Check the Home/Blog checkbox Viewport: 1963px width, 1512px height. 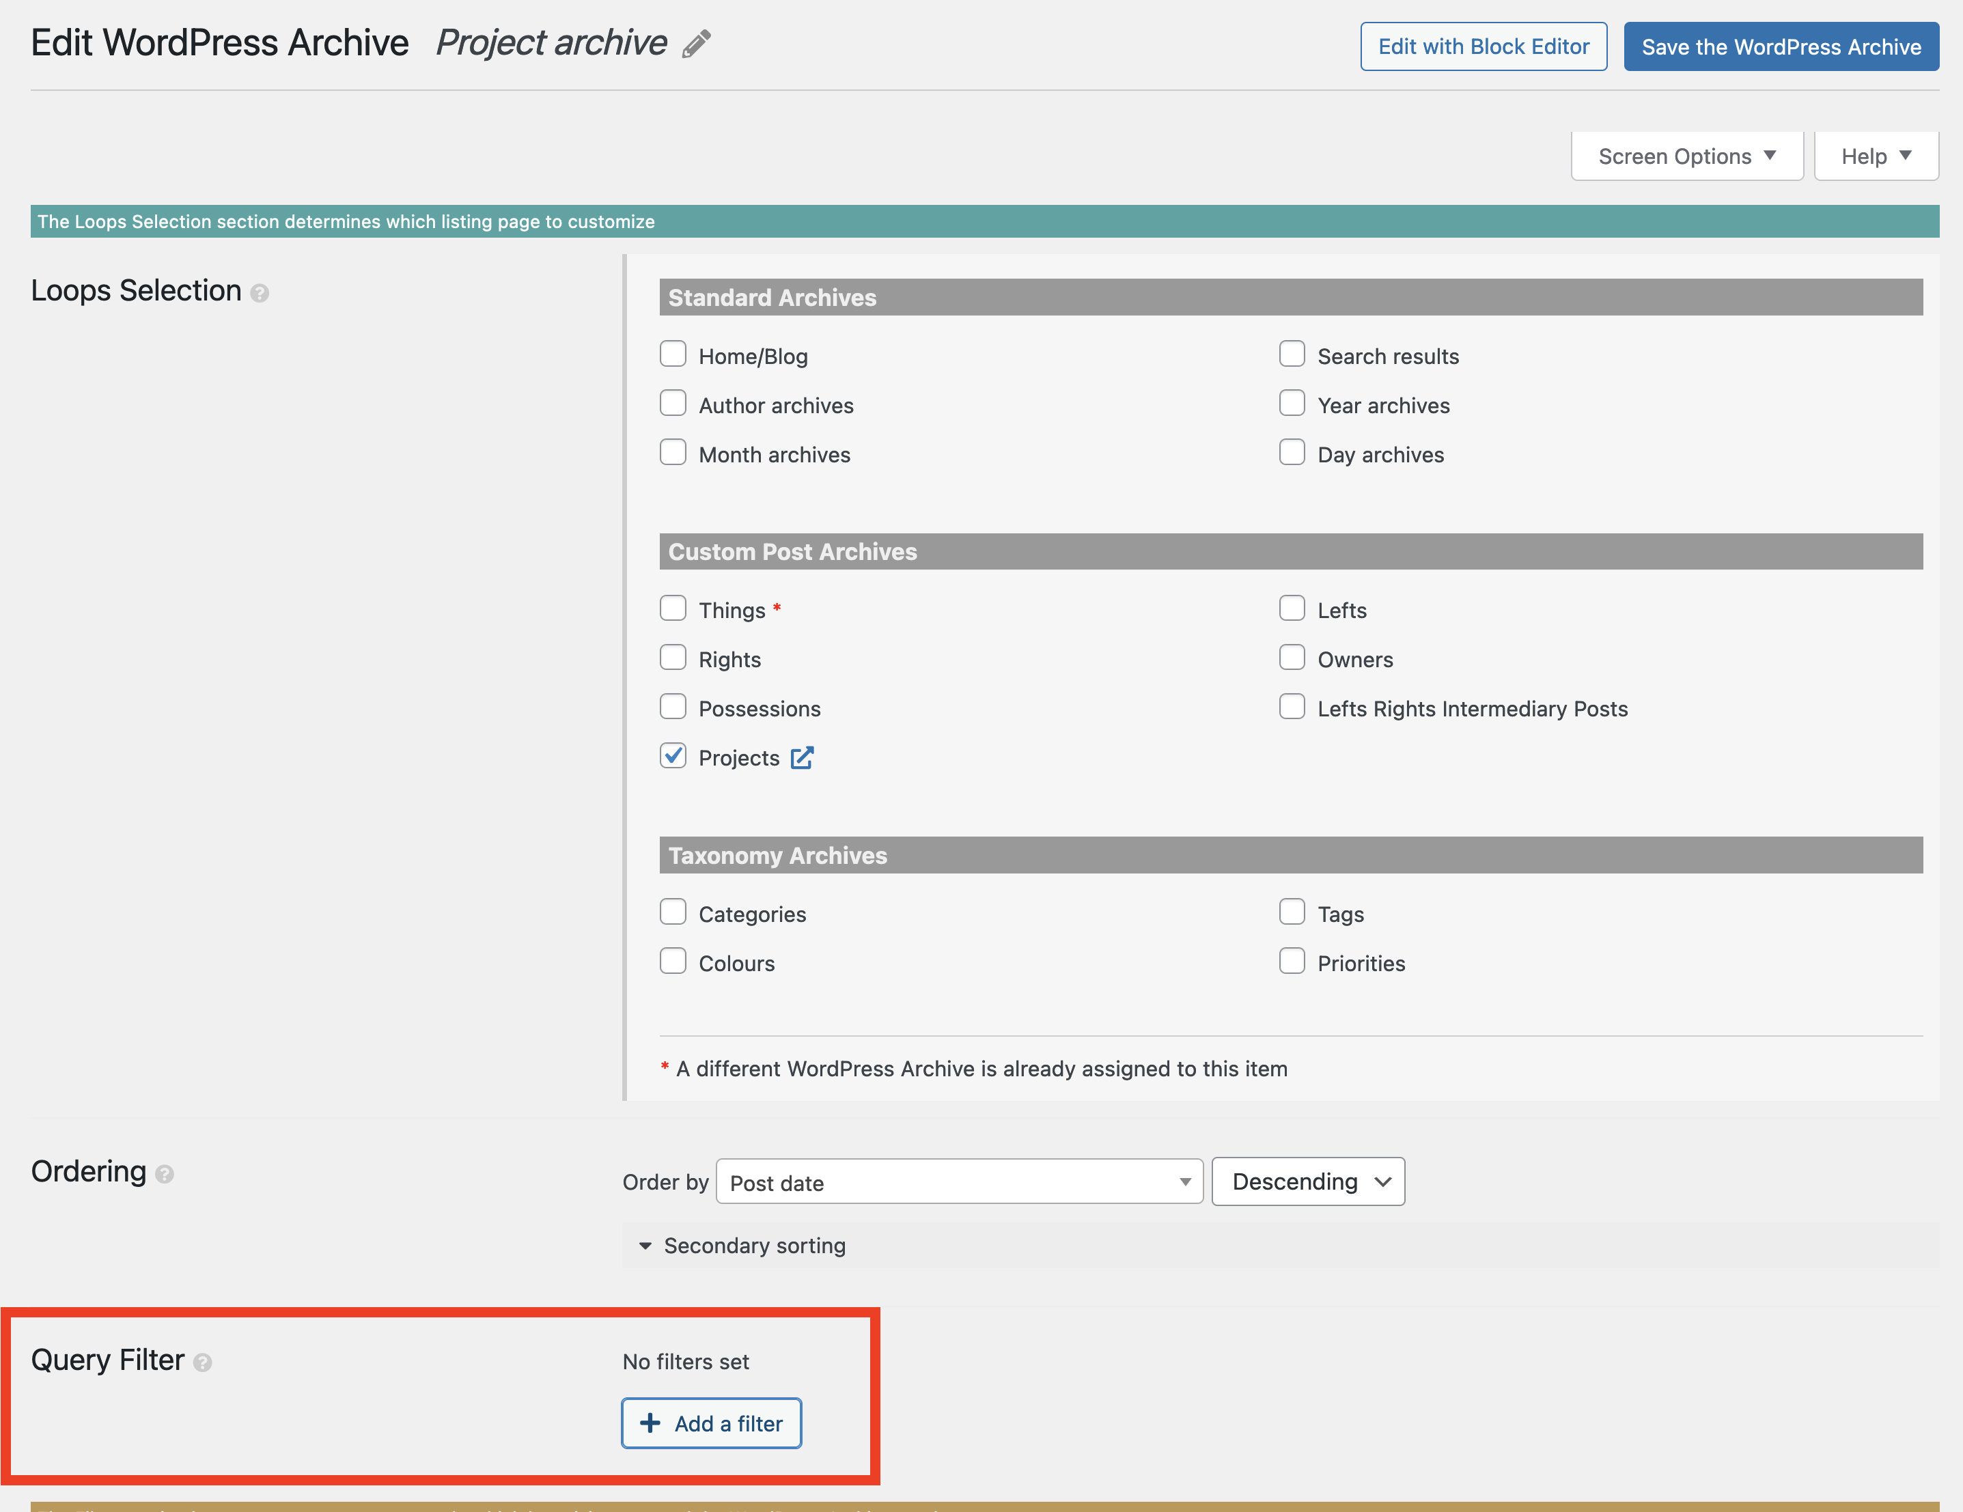[673, 354]
